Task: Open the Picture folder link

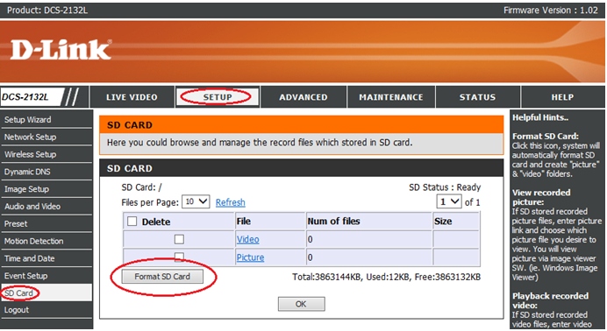Action: click(251, 257)
